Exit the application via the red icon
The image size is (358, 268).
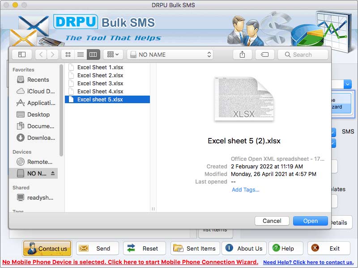pyautogui.click(x=314, y=248)
